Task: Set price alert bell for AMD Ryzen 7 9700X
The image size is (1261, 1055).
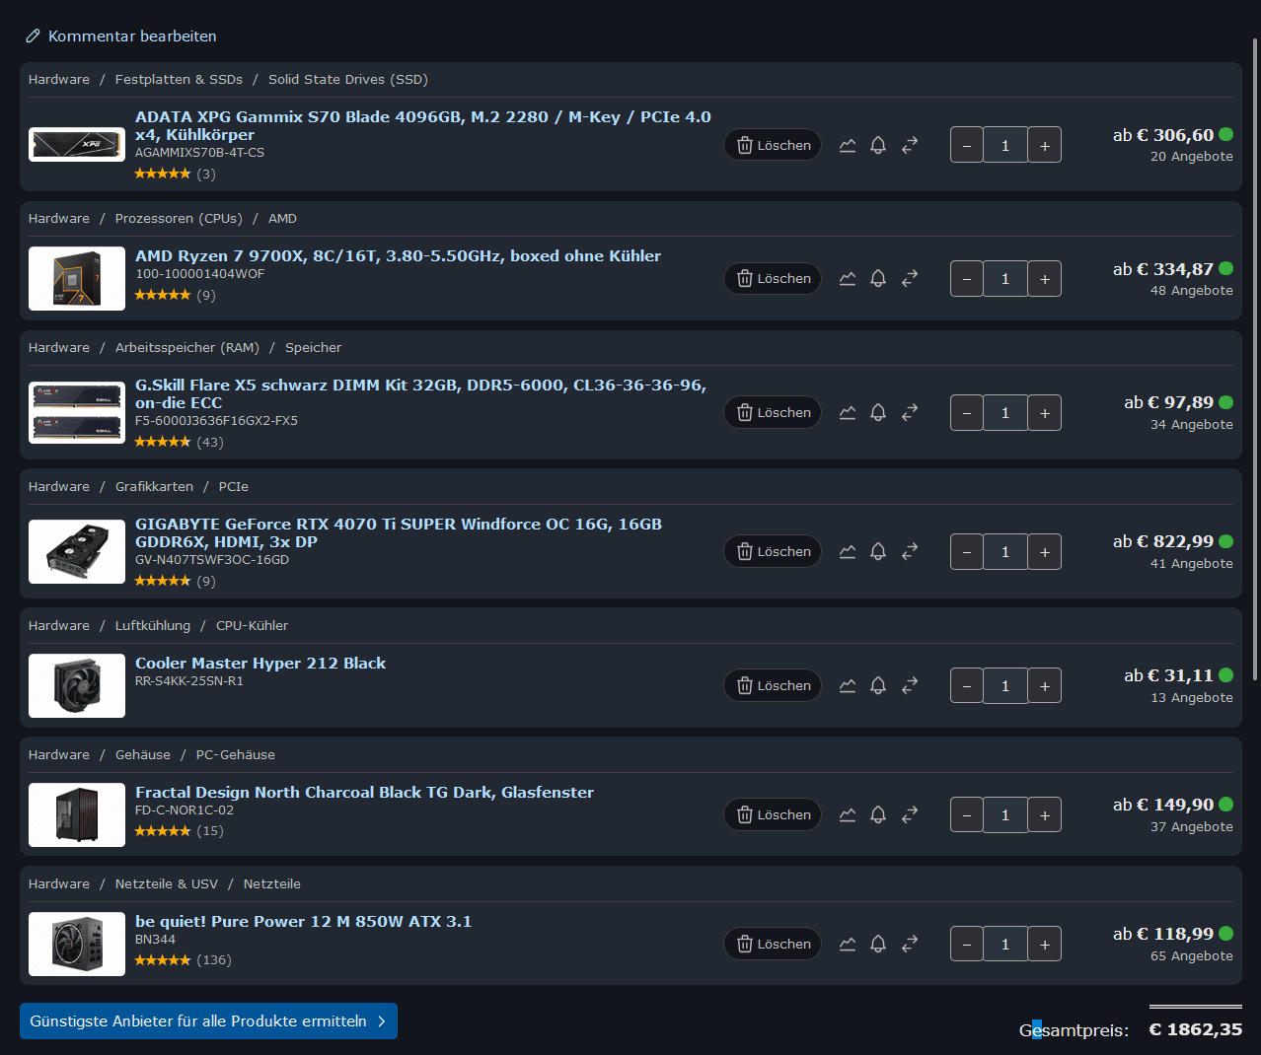Action: pyautogui.click(x=878, y=279)
